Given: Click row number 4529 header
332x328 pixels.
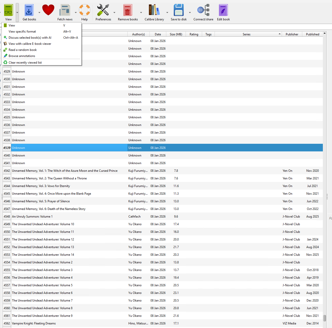Looking at the screenshot, I should click(7, 72).
